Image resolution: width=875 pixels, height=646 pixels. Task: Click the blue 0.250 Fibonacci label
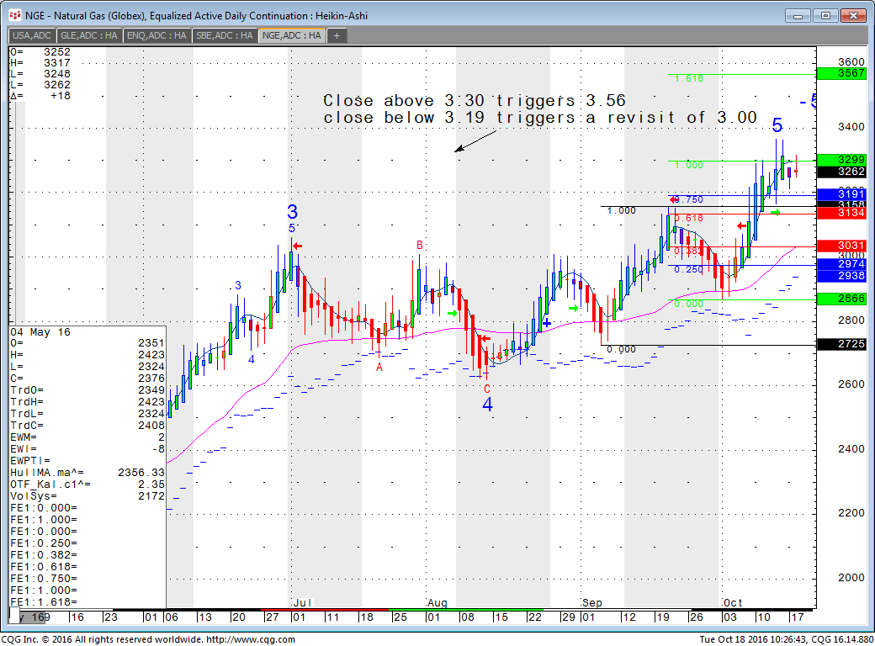click(688, 269)
